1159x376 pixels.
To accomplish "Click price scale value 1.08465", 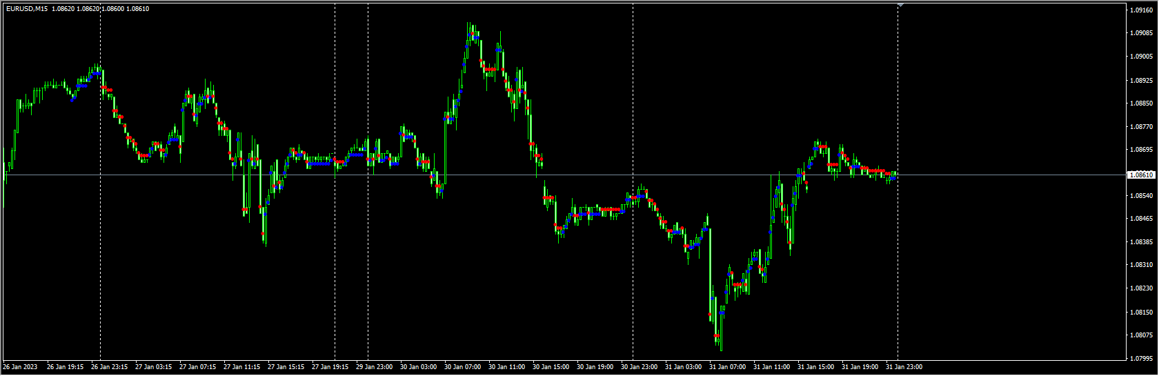I will [x=1142, y=219].
